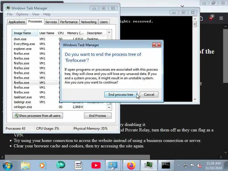The height and width of the screenshot is (171, 228).
Task: Click the Firefox red extension badge icon
Action: (211, 18)
